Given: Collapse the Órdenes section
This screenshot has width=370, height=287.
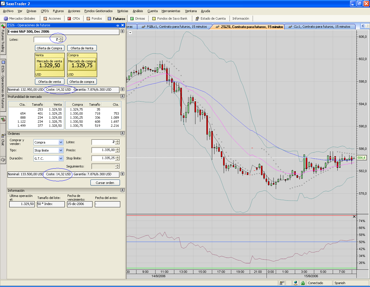Looking at the screenshot, I should point(122,133).
